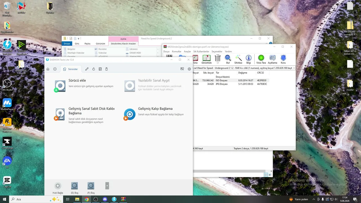Open the Images disc icon in DAEMON Tools
This screenshot has height=203, width=361.
(x=55, y=69)
